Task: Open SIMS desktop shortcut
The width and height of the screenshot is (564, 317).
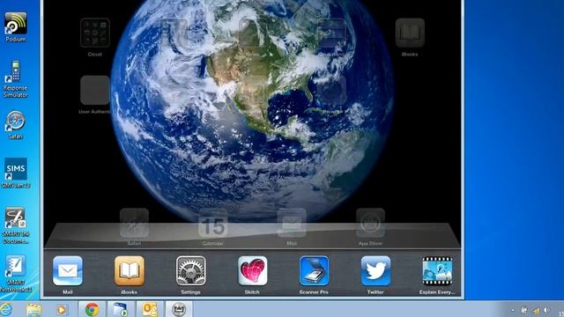Action: pos(16,169)
